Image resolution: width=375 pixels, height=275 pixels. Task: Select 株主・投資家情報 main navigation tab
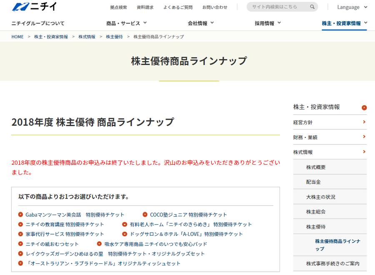341,23
